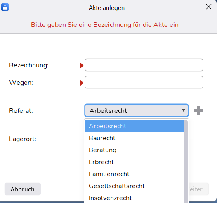Click the red Bezeichnung error message
This screenshot has height=203, width=217.
point(105,25)
